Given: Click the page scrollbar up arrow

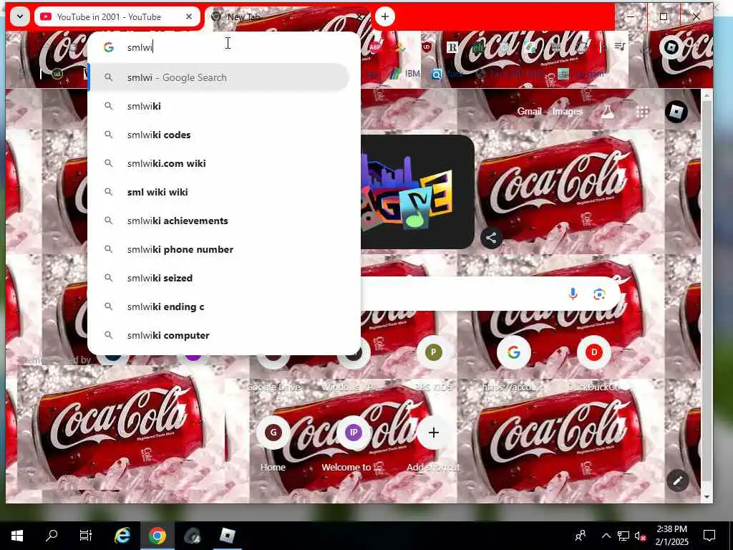Looking at the screenshot, I should [x=707, y=95].
